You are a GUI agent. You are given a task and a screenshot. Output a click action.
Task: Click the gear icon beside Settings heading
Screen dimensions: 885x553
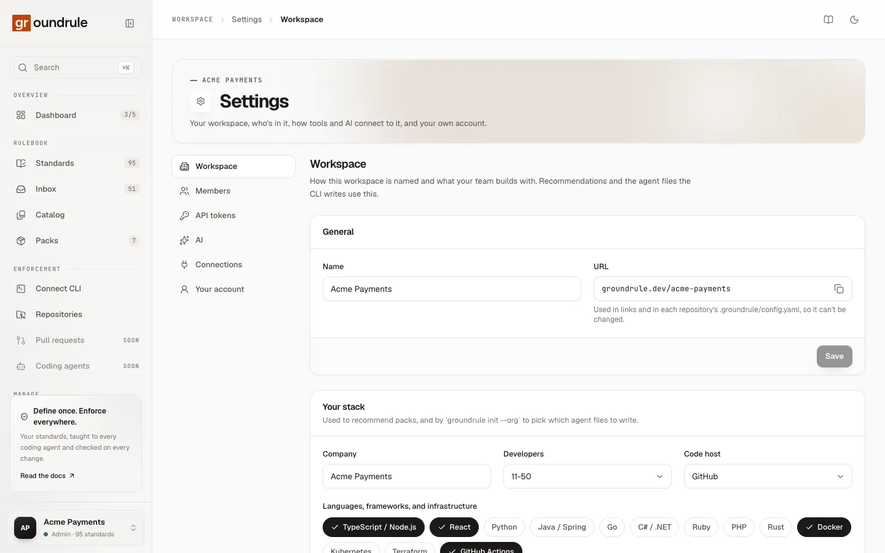[x=201, y=101]
